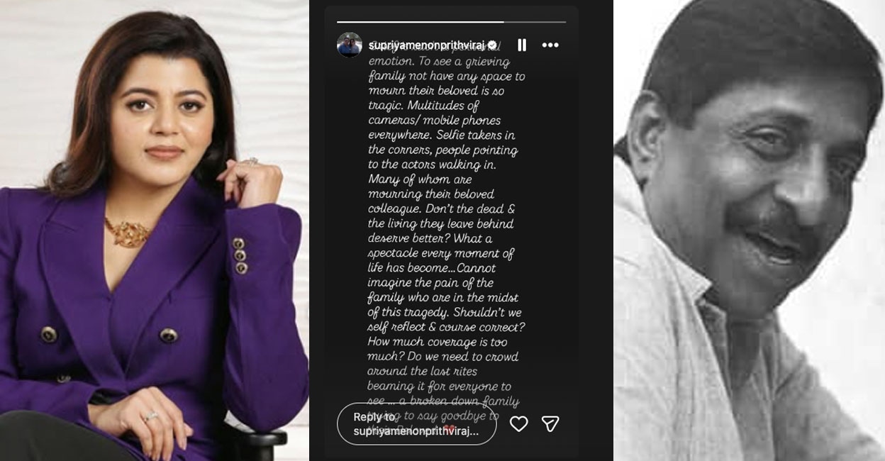Share the story via paper plane icon
Image resolution: width=885 pixels, height=461 pixels.
click(550, 424)
